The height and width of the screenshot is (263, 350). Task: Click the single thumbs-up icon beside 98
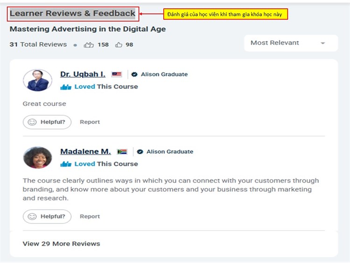pos(119,45)
